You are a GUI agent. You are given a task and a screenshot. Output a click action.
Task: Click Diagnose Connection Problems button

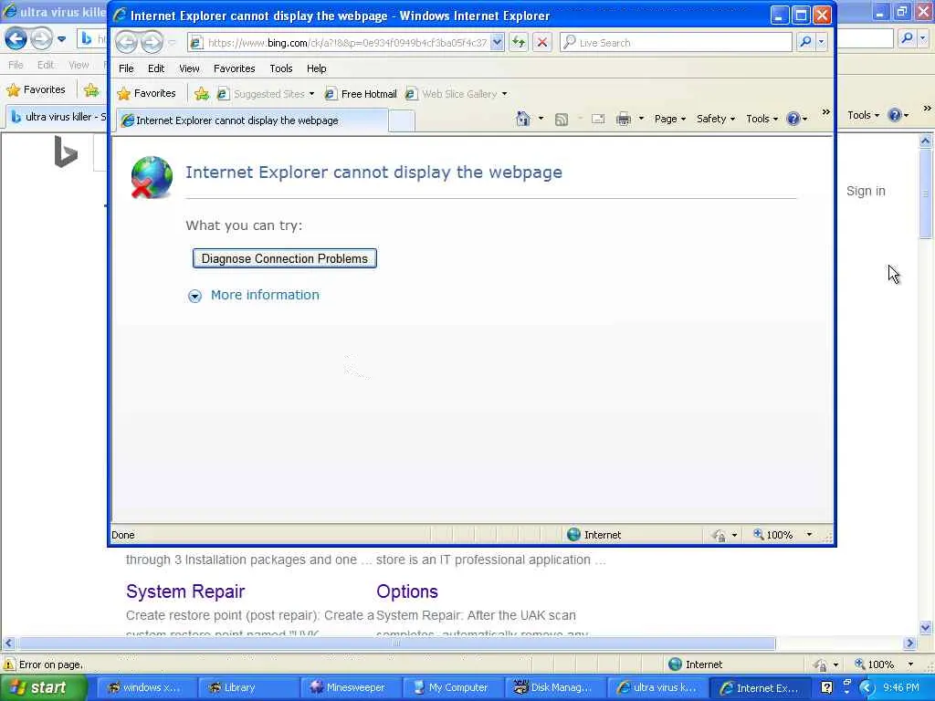[285, 258]
